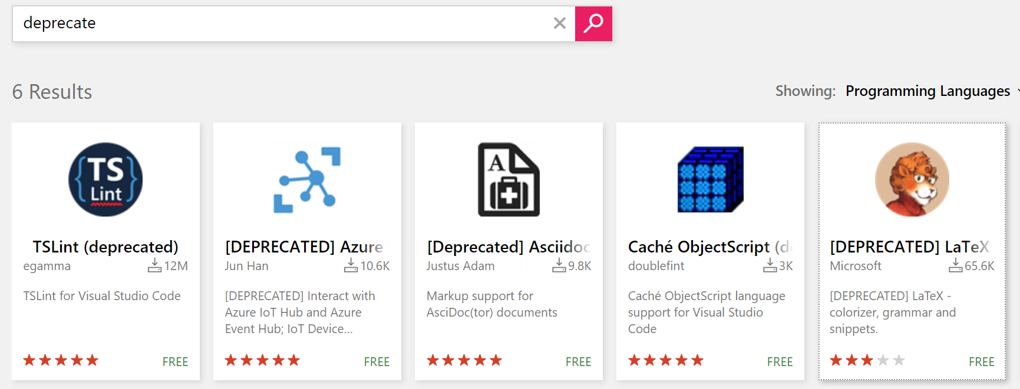Click the Azure IoT Hub extension icon
The height and width of the screenshot is (389, 1020).
306,179
